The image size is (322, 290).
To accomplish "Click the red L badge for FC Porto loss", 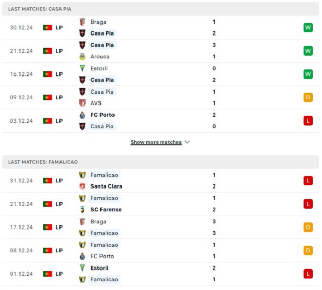I will (308, 121).
